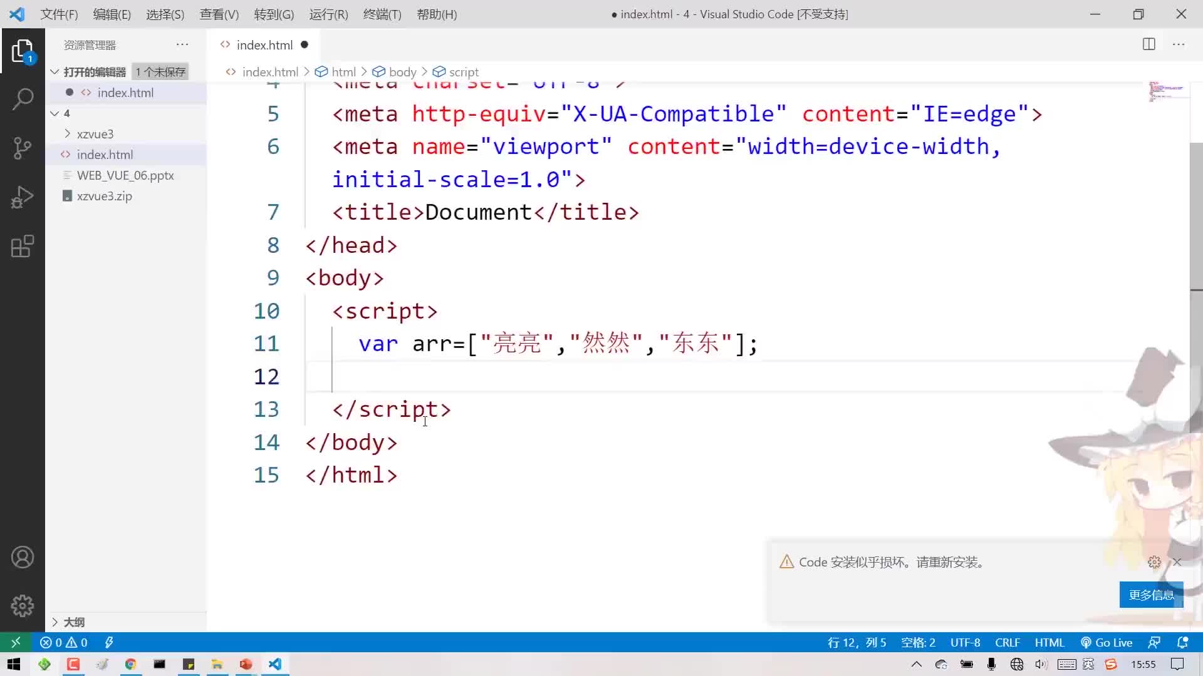Screen dimensions: 1203x676
Task: Open File Explorer from taskbar
Action: click(x=217, y=664)
